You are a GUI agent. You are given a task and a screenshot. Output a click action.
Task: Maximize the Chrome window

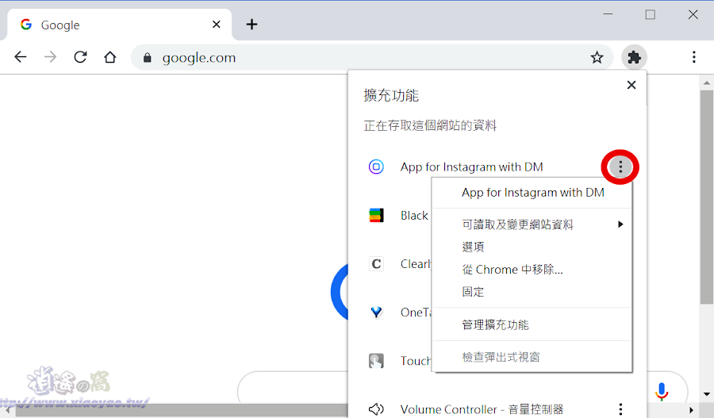[651, 14]
